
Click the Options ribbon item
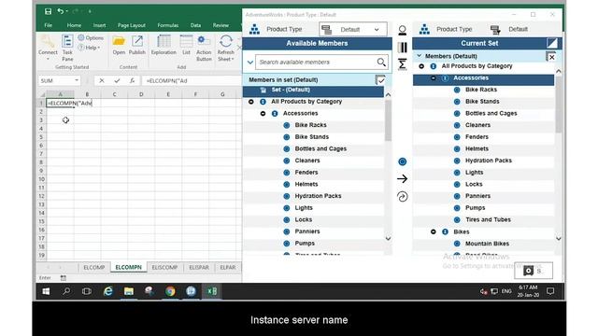pos(91,38)
